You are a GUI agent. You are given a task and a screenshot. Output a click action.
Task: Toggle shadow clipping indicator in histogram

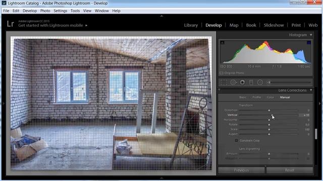[222, 42]
